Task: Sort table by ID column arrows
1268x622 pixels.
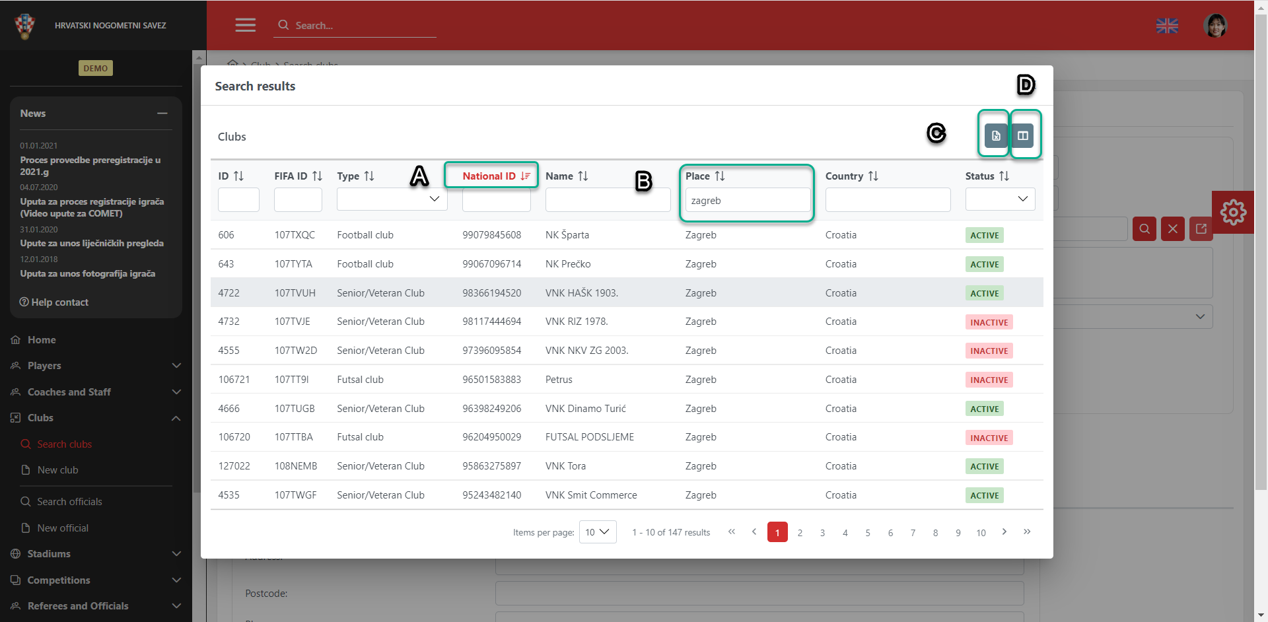Action: click(239, 176)
